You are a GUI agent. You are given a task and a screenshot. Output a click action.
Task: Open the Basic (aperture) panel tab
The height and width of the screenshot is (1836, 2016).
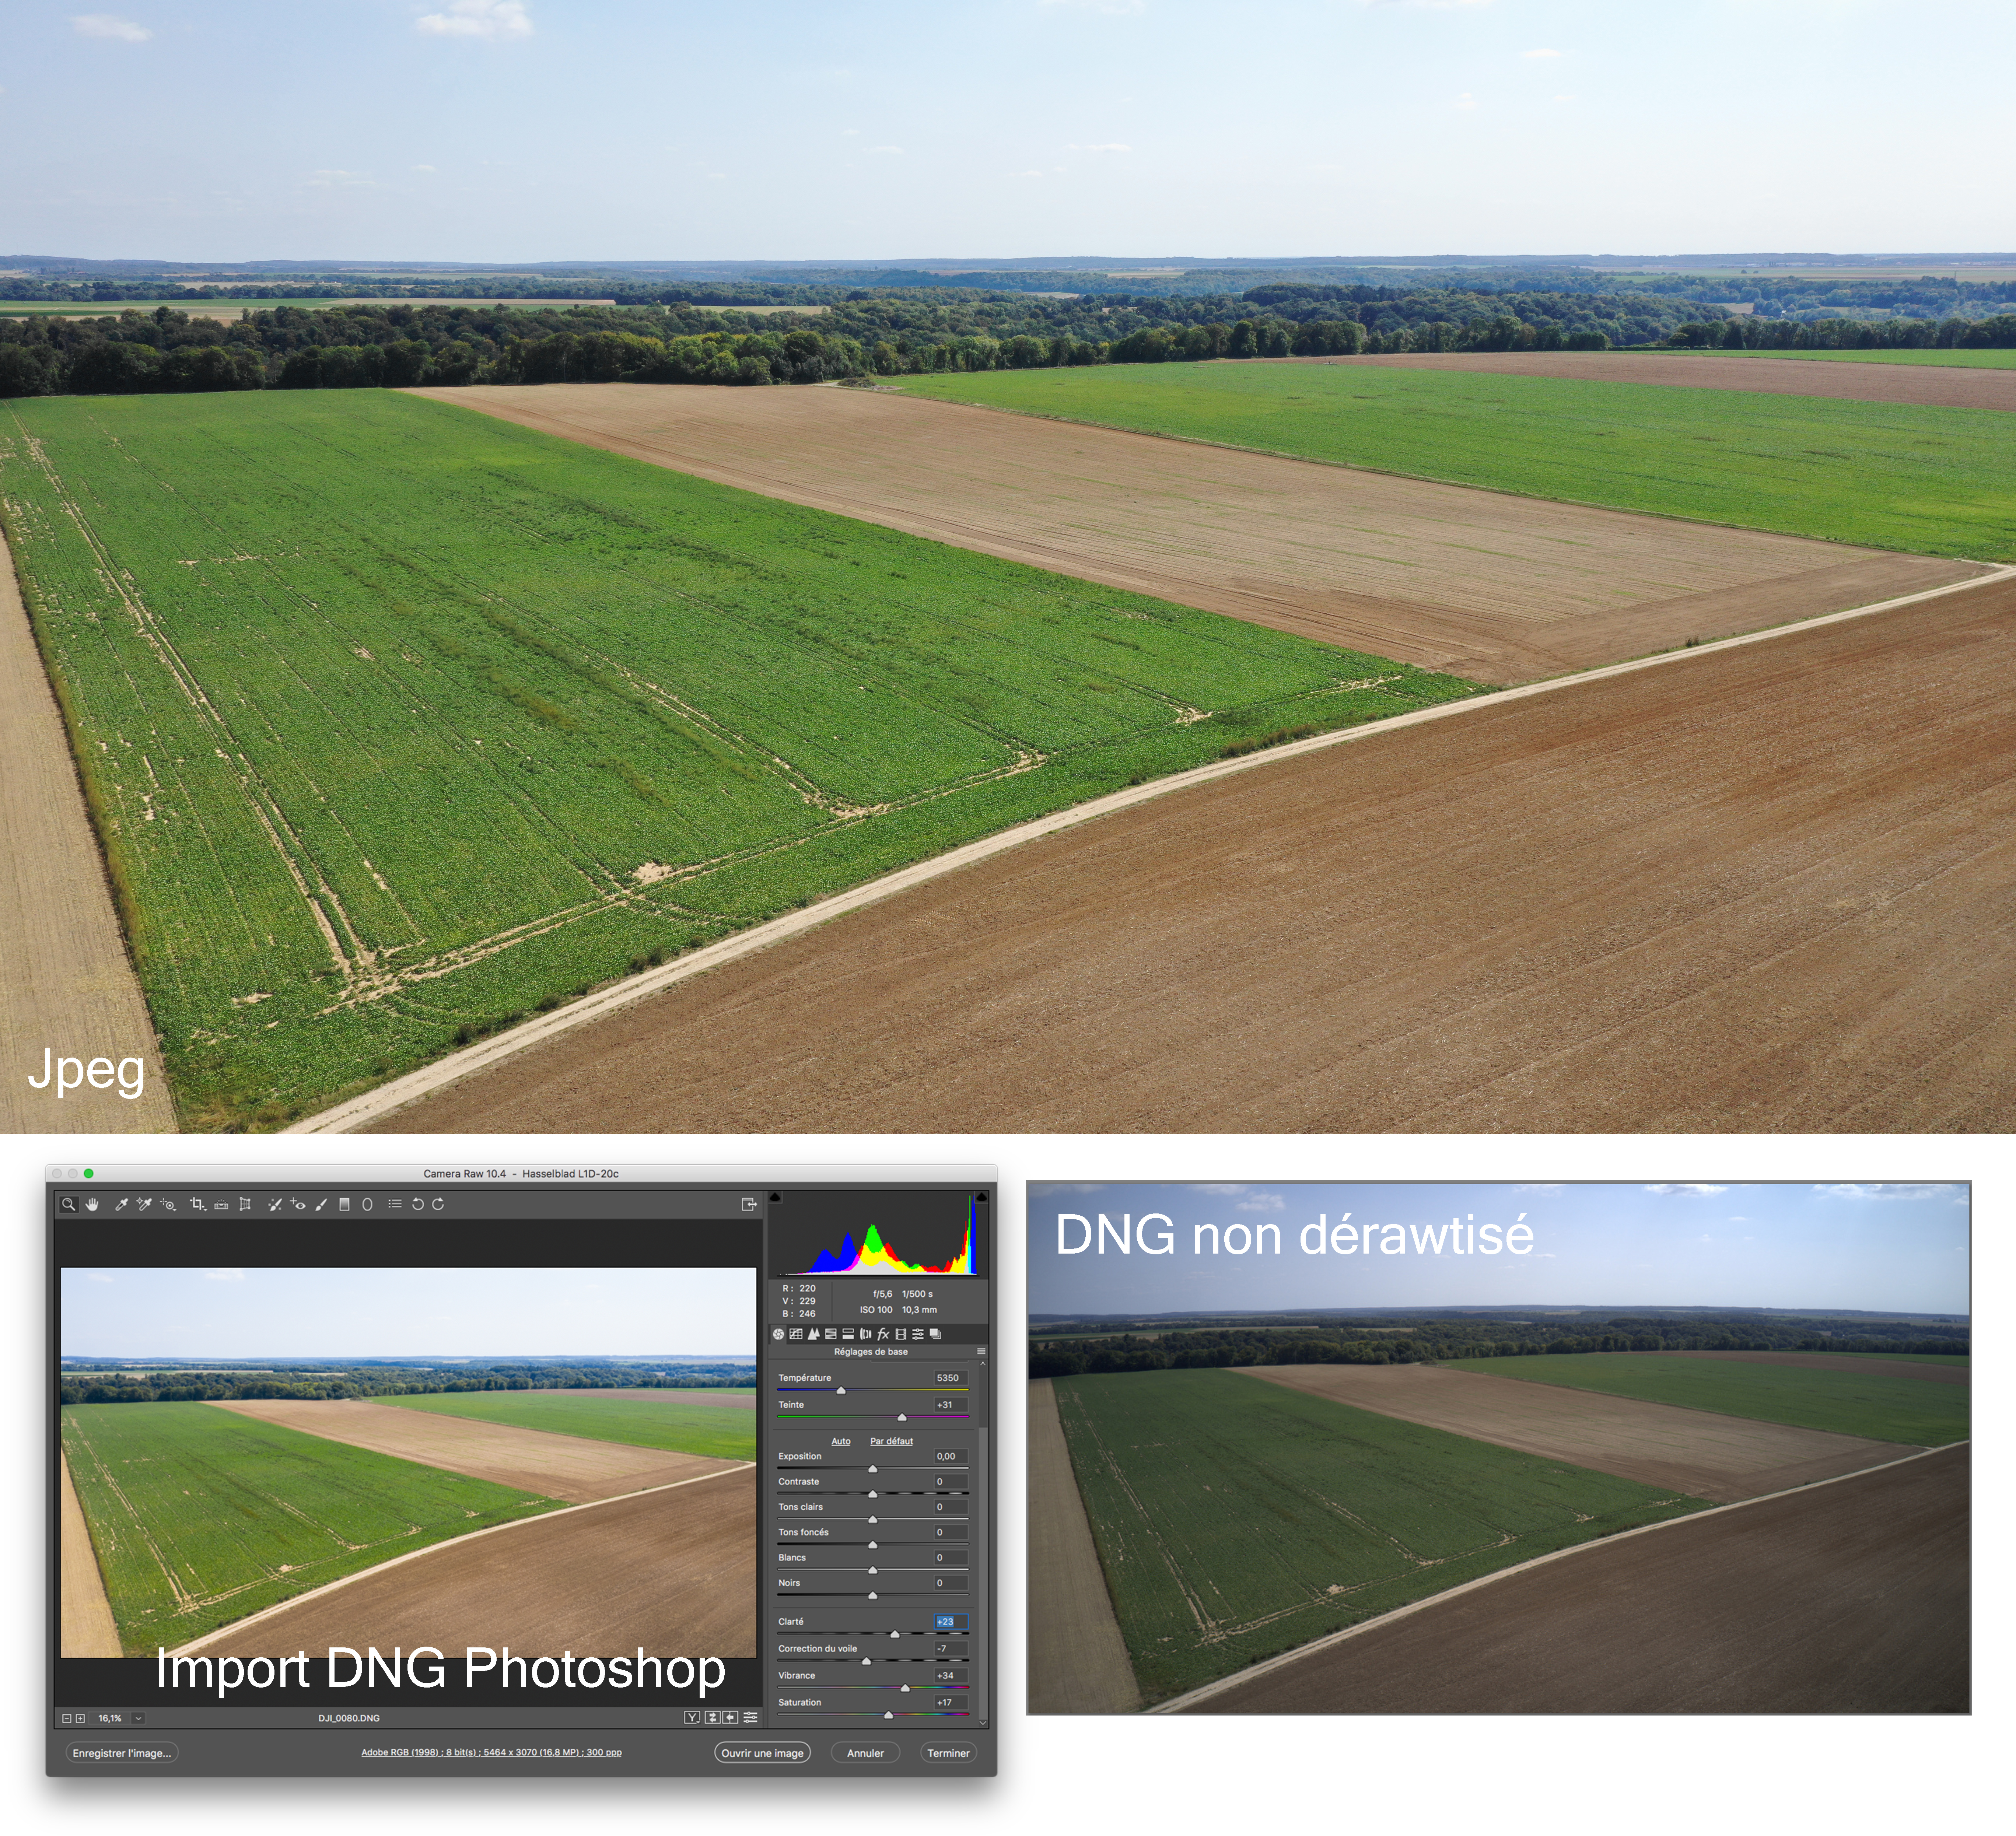click(779, 1334)
